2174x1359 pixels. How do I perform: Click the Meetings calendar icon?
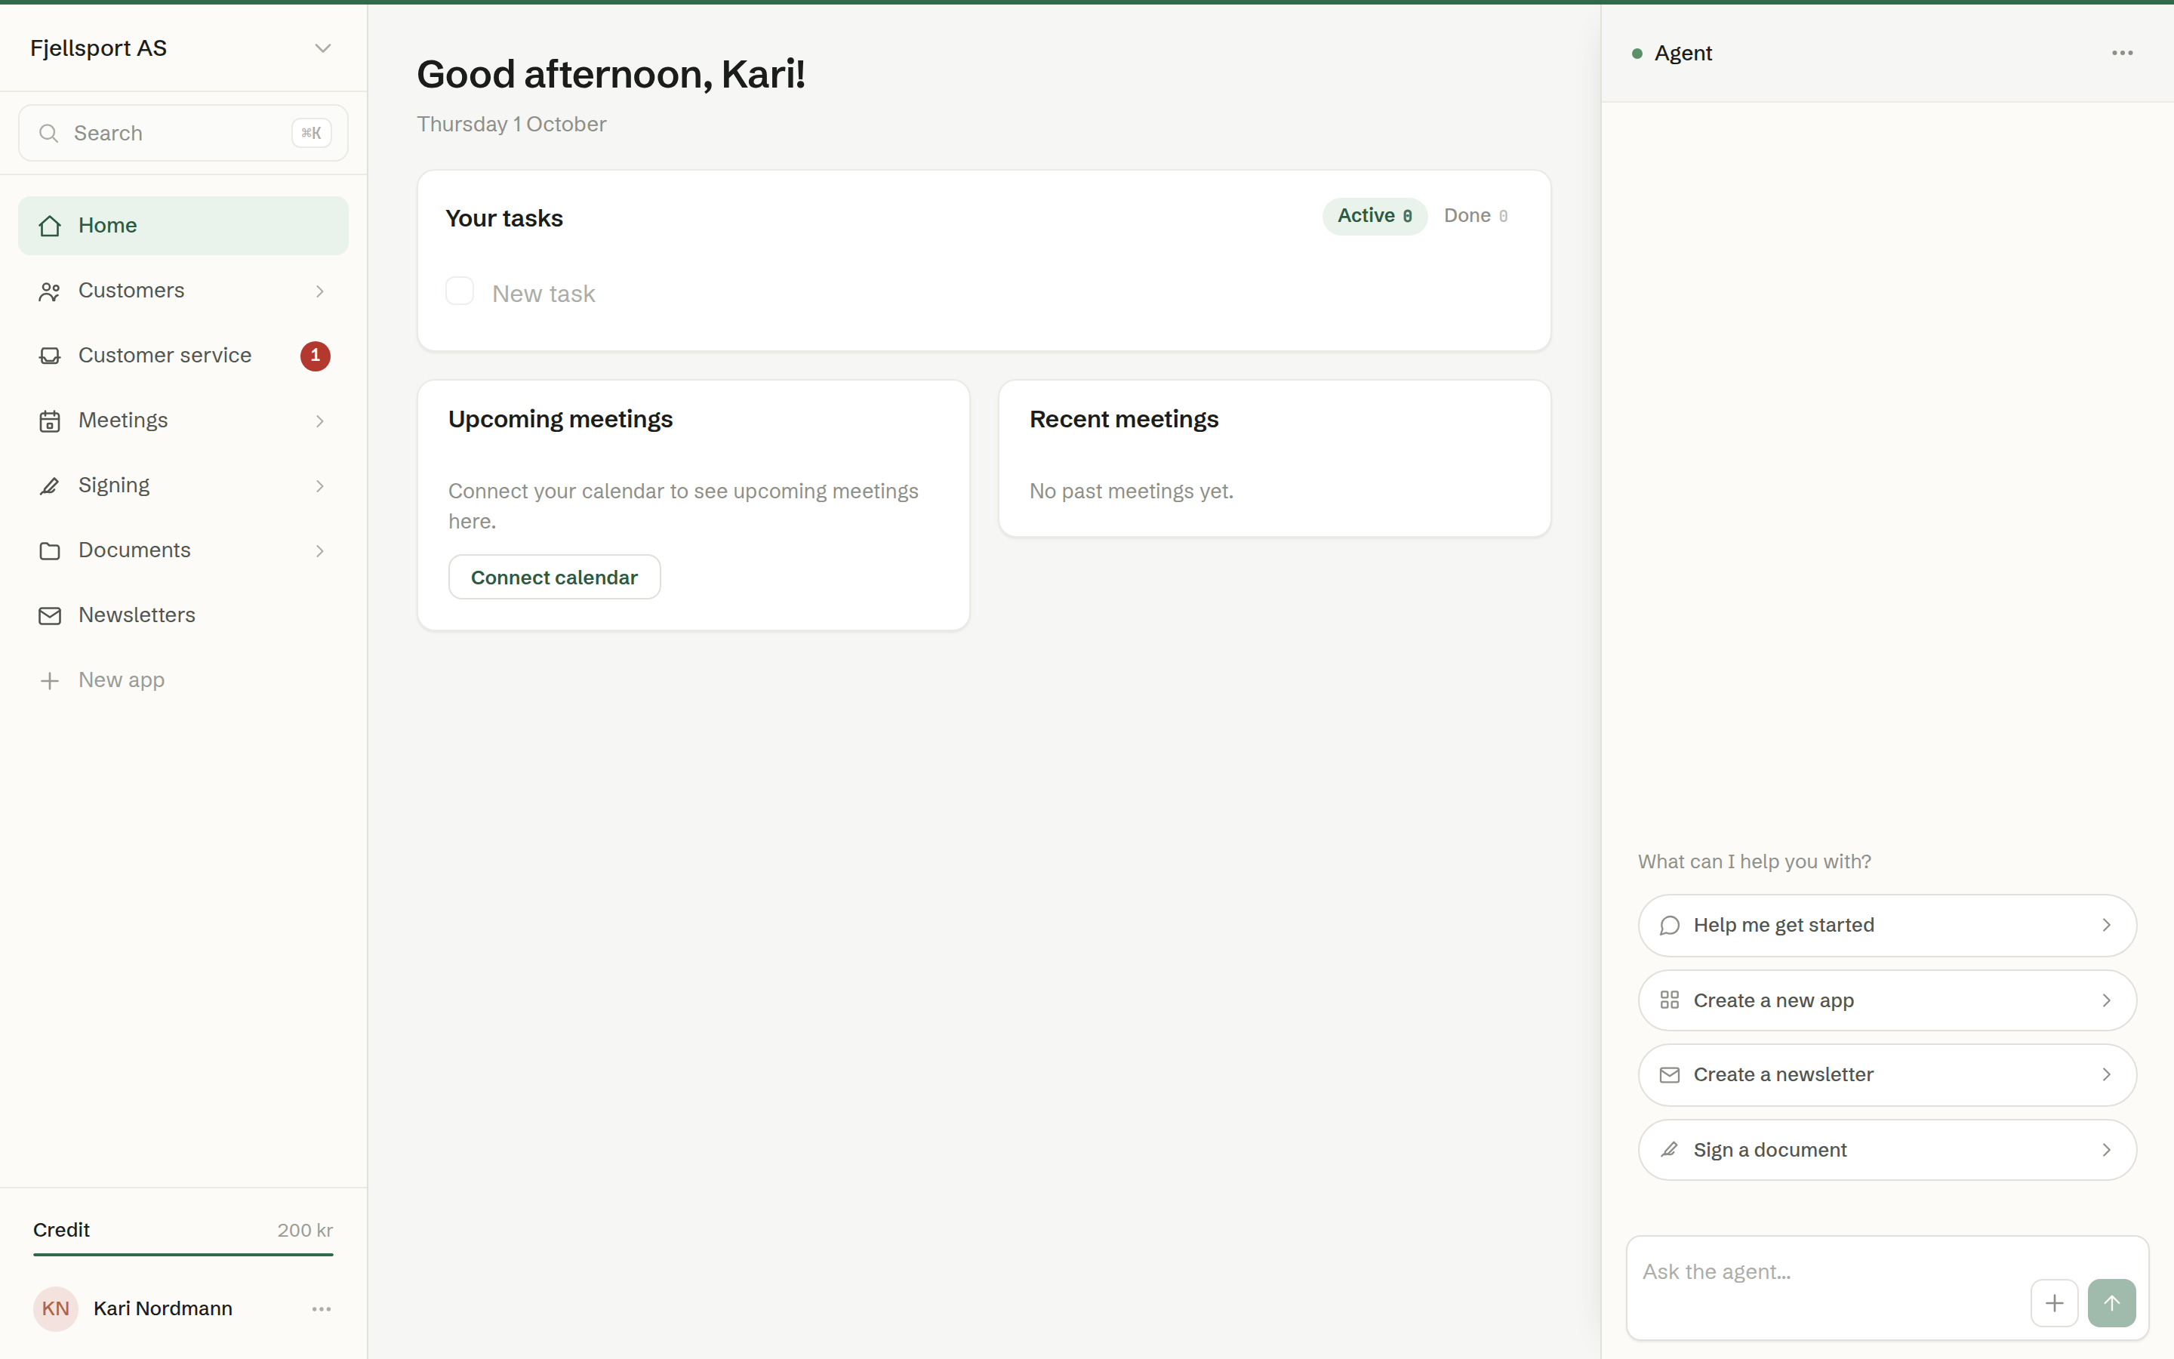point(51,421)
